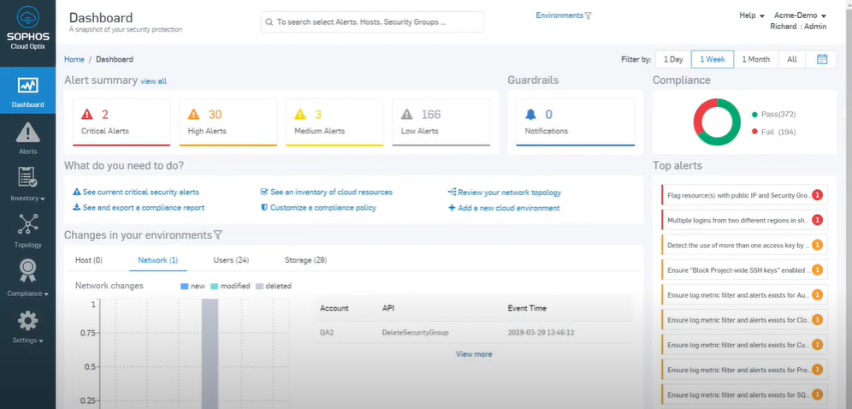The height and width of the screenshot is (409, 852).
Task: Open the 'Ensure log metric filter... for Clo...' alert
Action: click(744, 320)
